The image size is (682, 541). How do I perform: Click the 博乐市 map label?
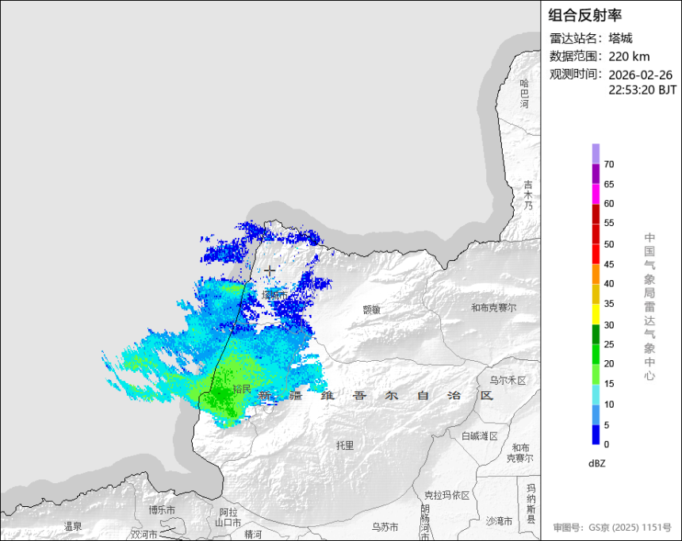click(162, 510)
